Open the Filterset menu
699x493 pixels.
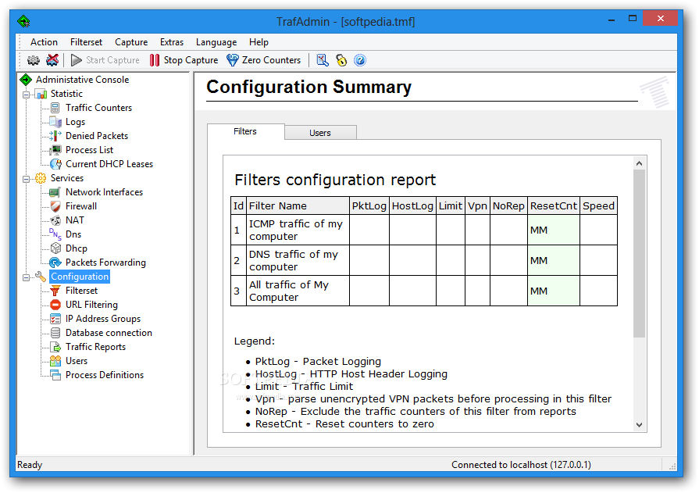[x=86, y=42]
